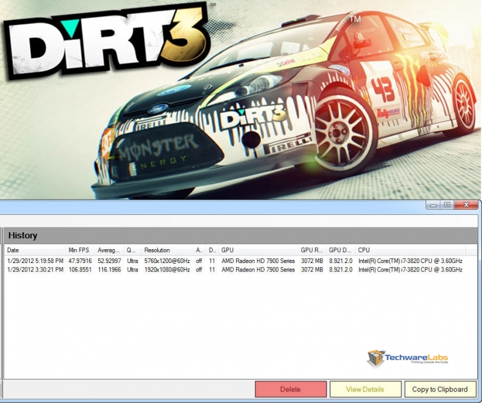Open View Details for the benchmark
This screenshot has height=403, width=482.
point(365,389)
